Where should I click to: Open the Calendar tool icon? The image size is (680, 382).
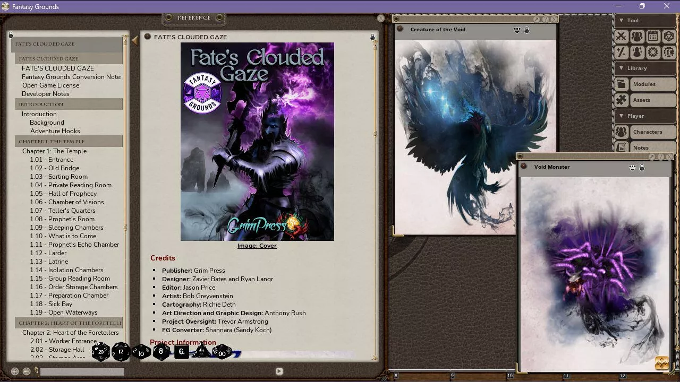653,37
